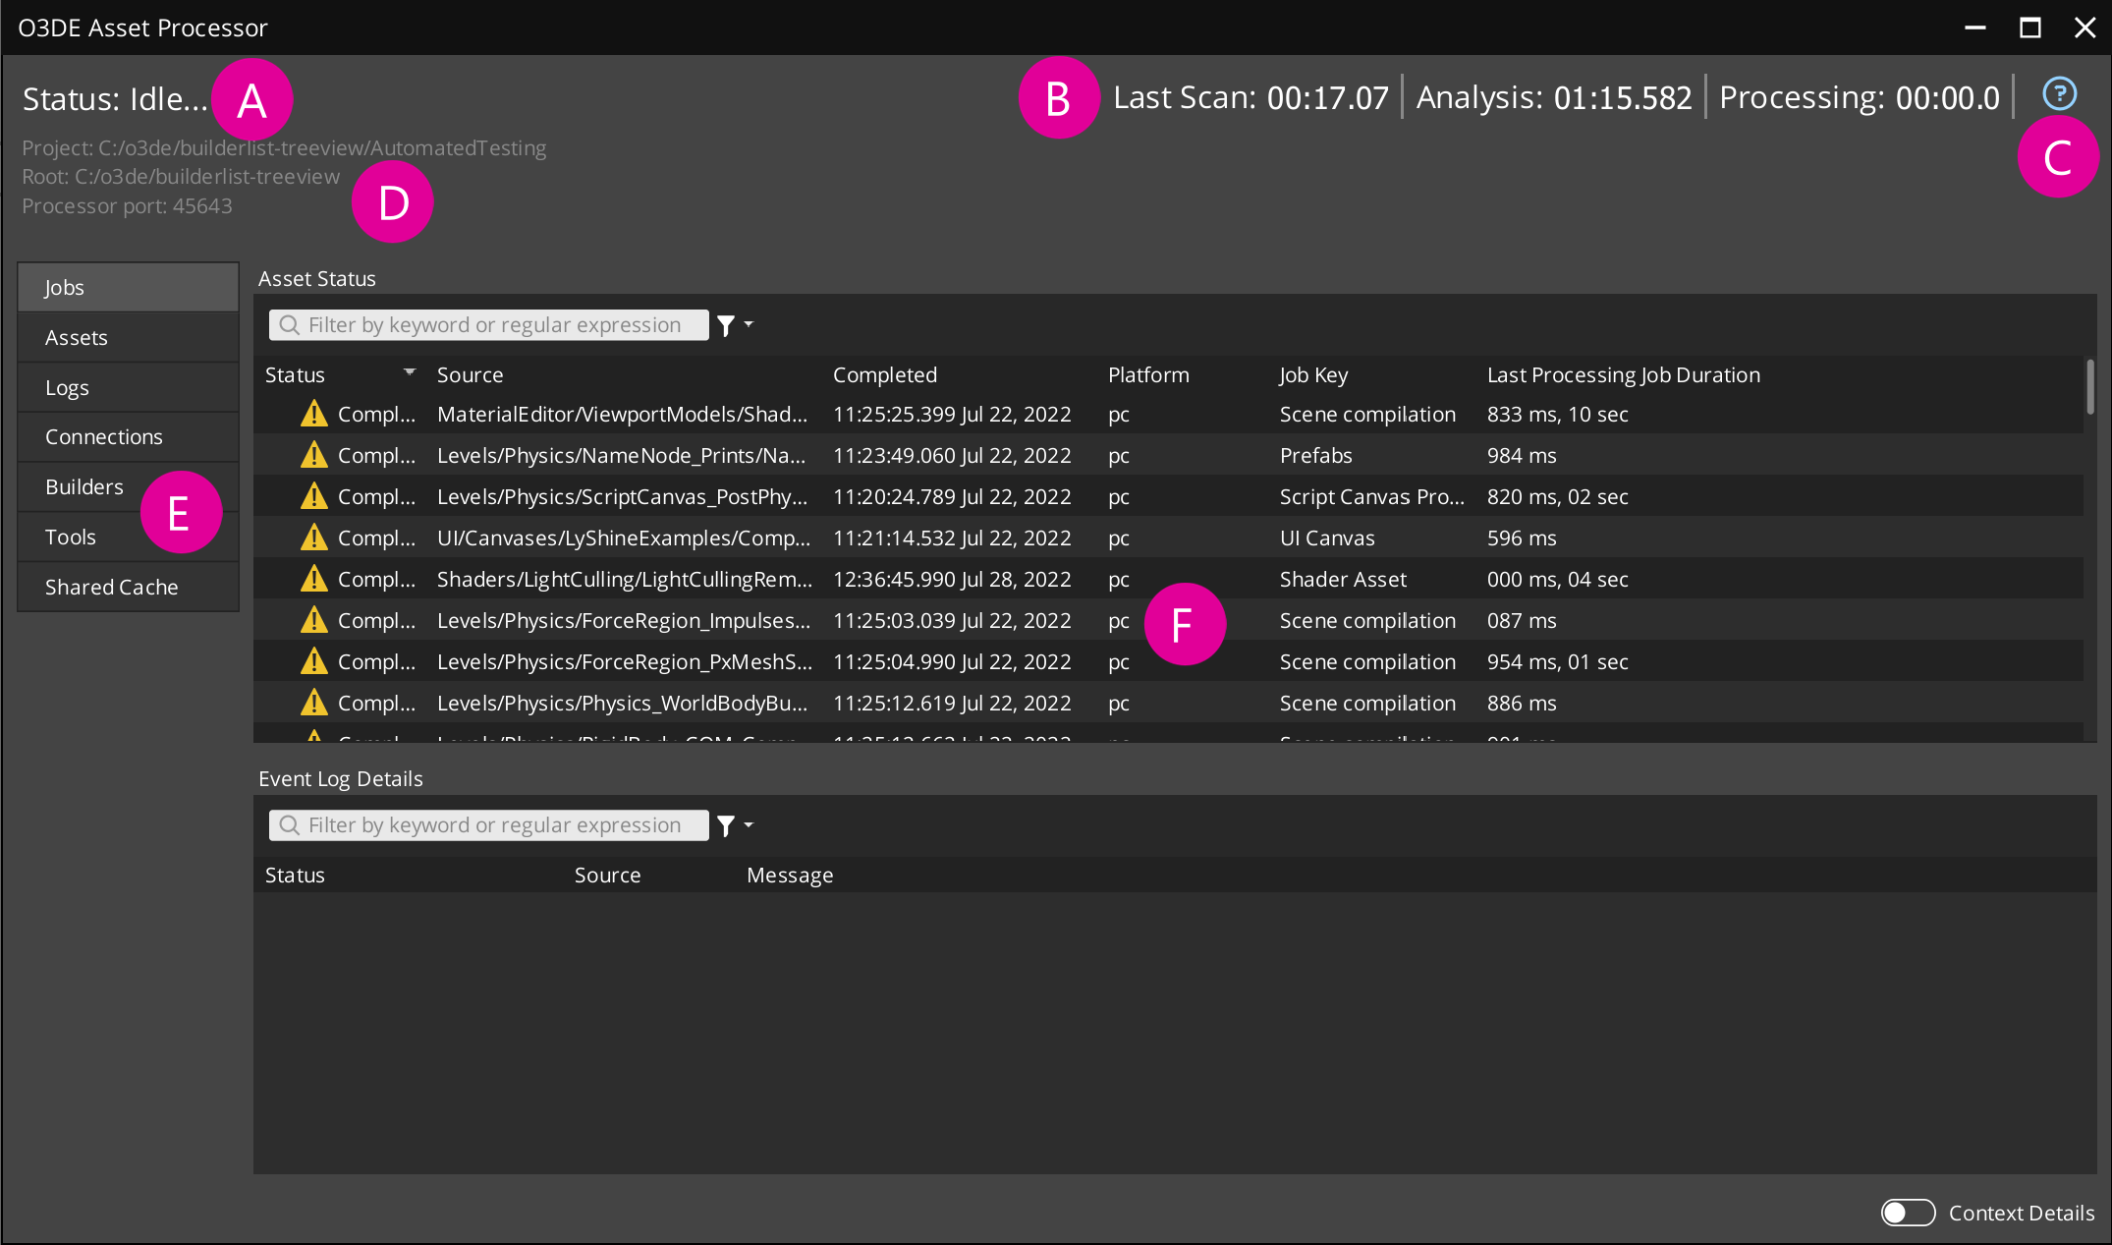The height and width of the screenshot is (1245, 2112).
Task: Select Levels/Physics/ForceRegion_PxMeshS source cell
Action: coord(625,661)
